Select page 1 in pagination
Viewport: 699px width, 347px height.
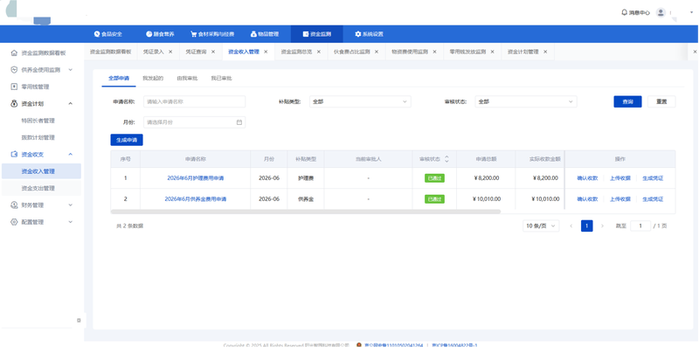(586, 226)
